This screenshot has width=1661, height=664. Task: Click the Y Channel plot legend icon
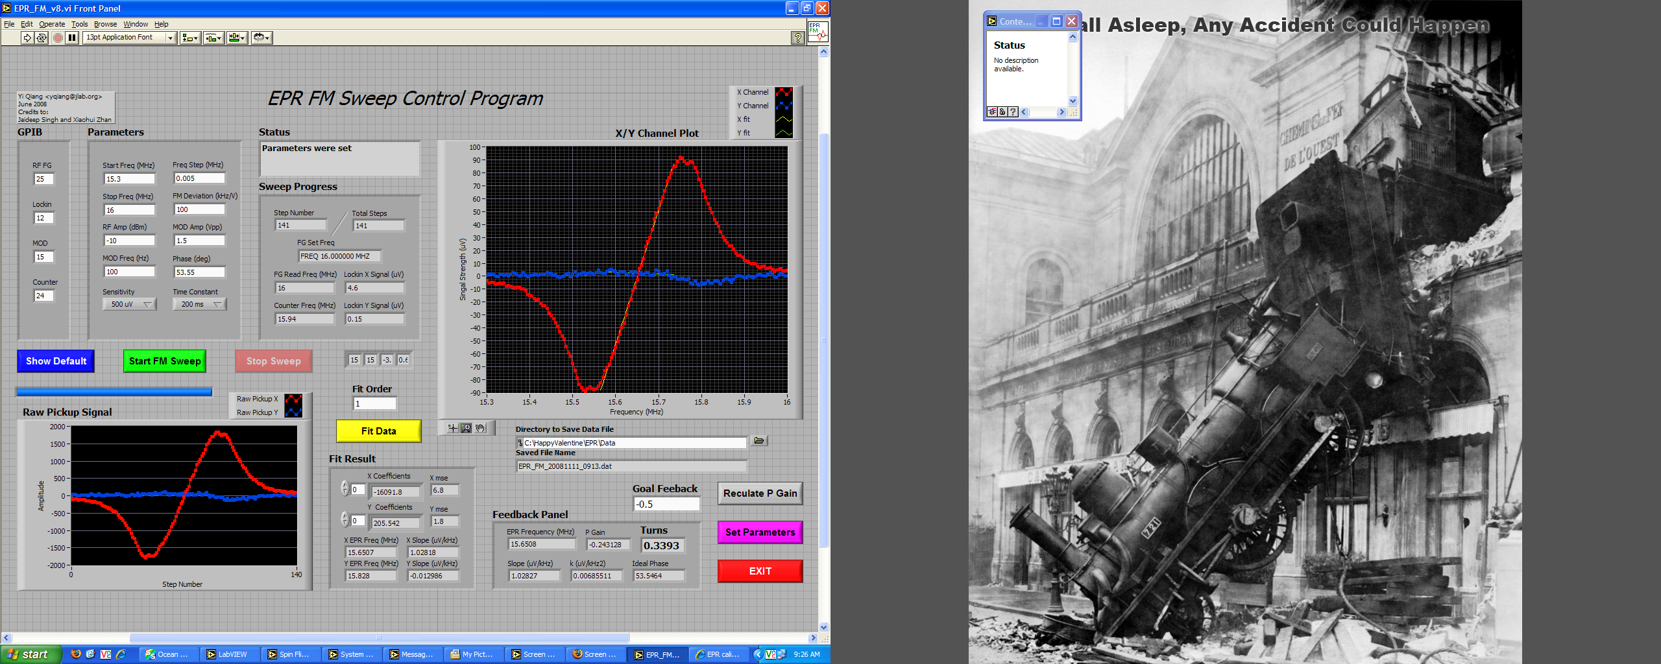pos(784,106)
